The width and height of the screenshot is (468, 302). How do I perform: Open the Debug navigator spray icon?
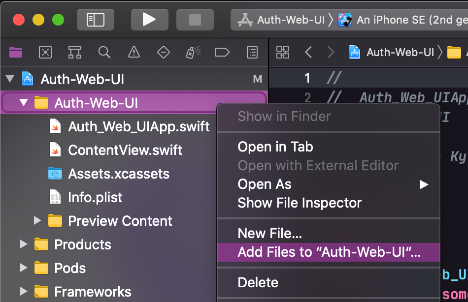tap(193, 52)
